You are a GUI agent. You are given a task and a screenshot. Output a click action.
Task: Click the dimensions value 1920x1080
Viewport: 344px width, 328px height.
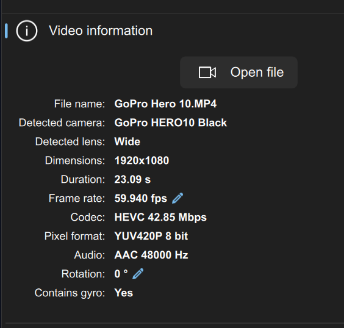click(x=142, y=160)
